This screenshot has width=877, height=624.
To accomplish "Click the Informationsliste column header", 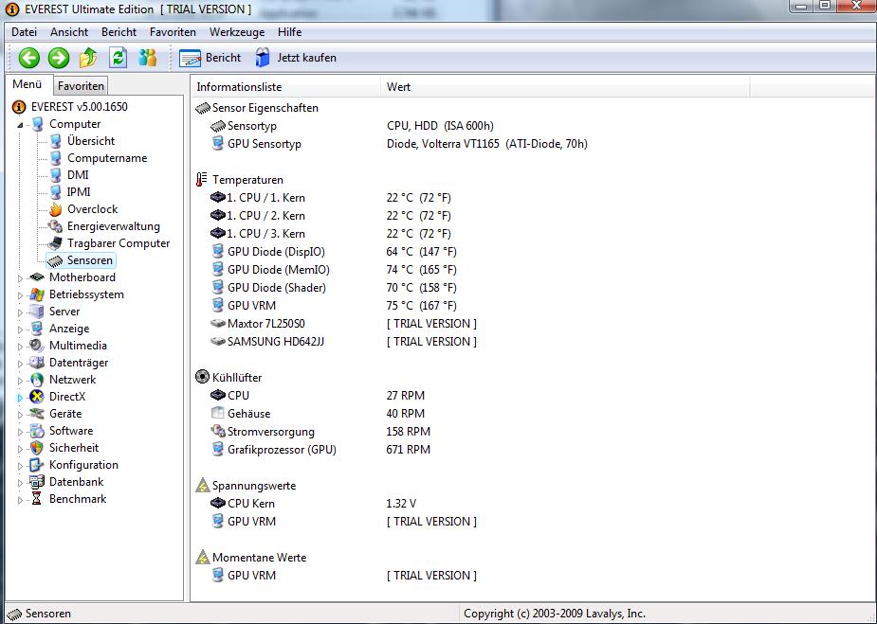I will [x=285, y=86].
